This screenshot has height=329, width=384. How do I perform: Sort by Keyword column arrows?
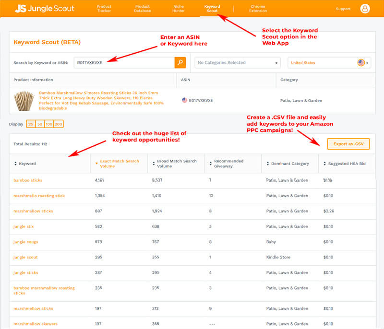(x=15, y=164)
